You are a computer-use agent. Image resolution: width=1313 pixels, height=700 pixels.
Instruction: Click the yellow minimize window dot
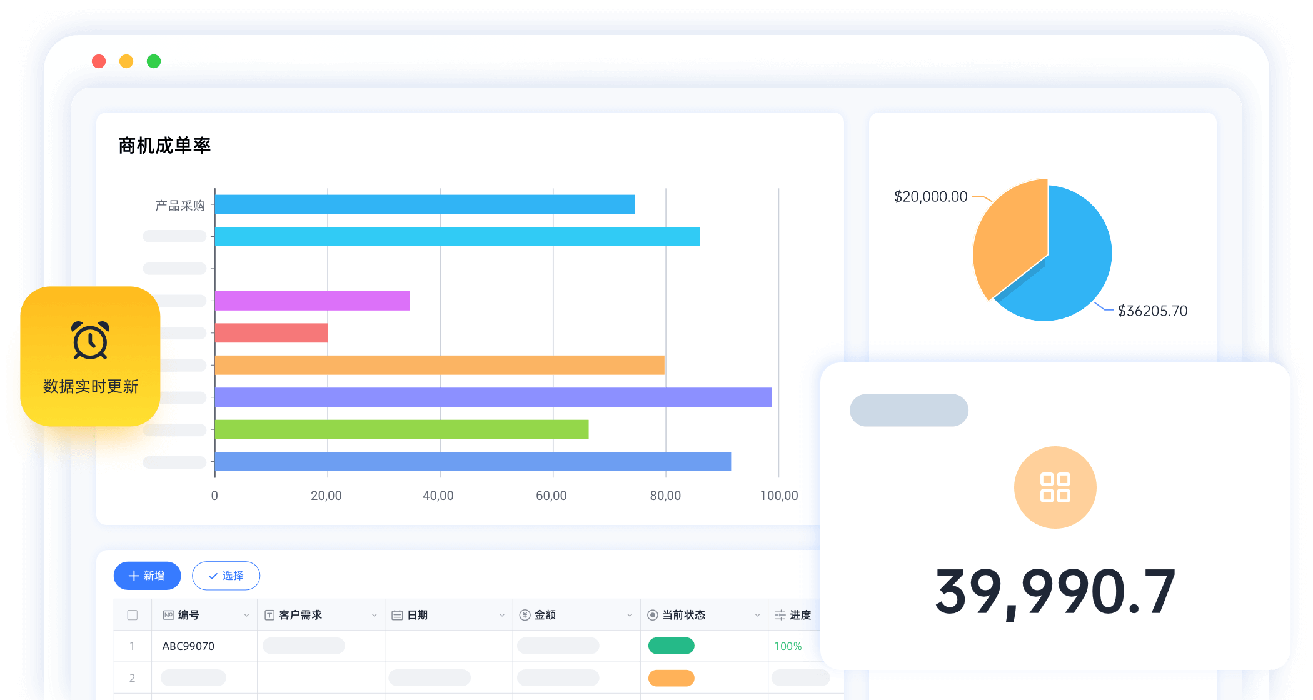point(126,61)
